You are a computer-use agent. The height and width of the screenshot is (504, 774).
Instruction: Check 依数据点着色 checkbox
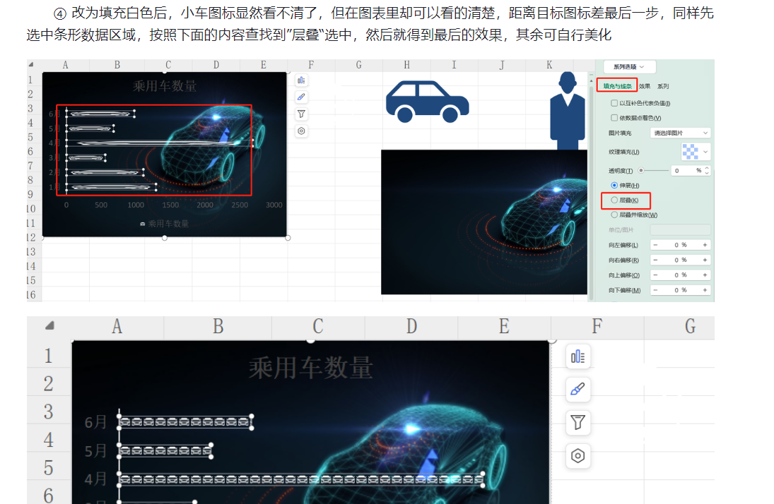click(614, 118)
